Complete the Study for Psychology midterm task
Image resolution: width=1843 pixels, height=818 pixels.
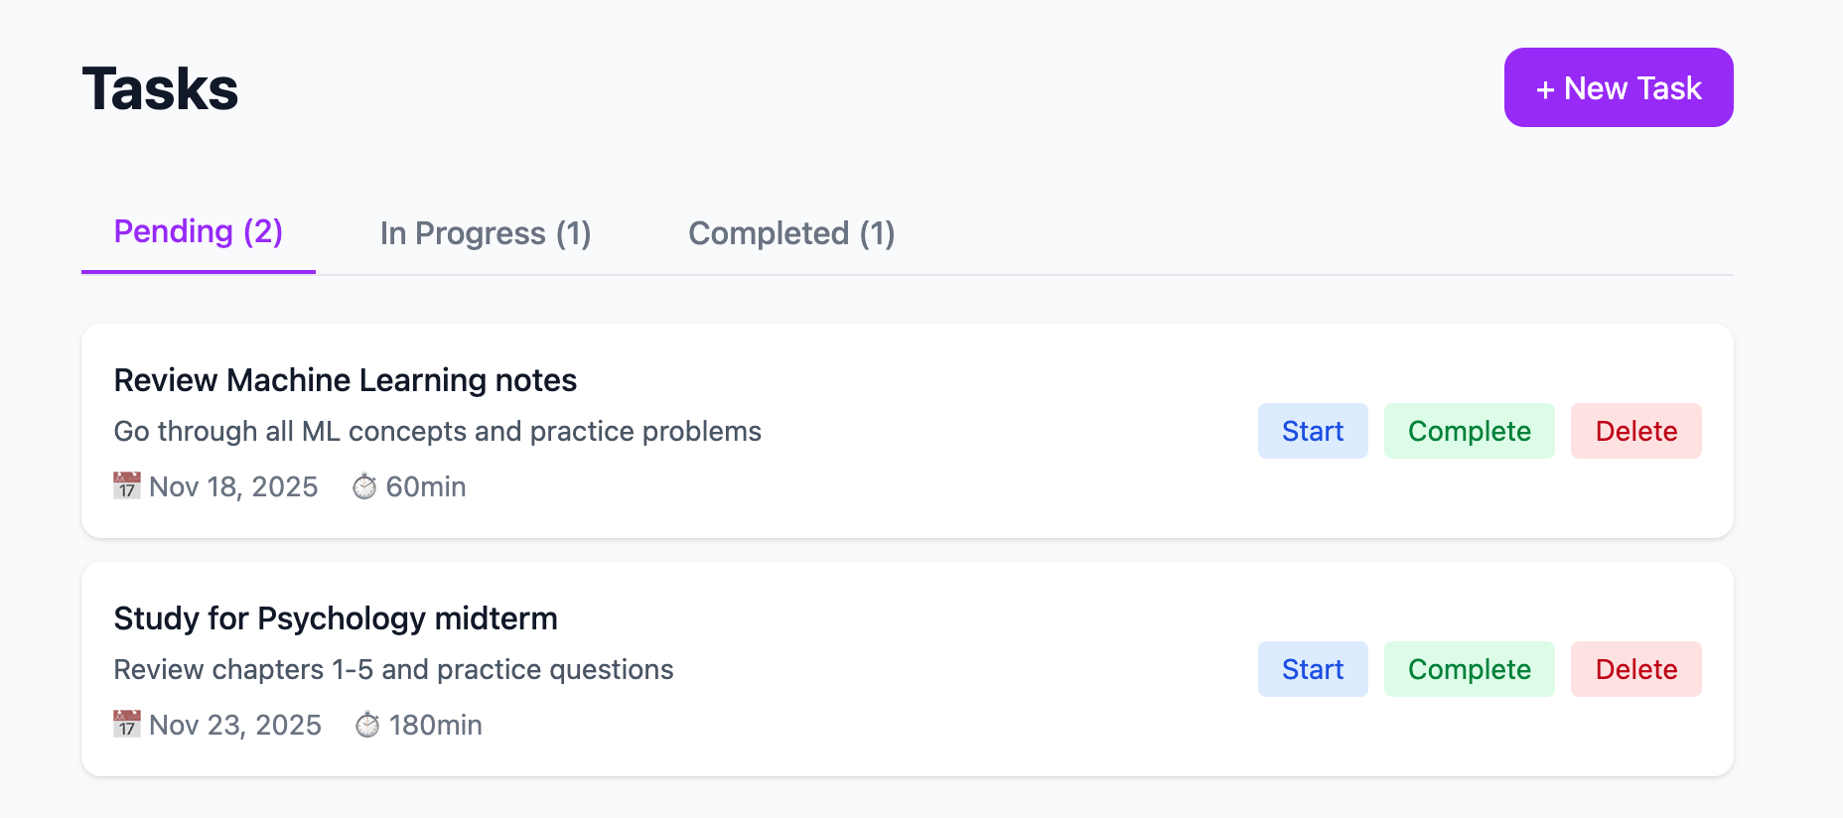pyautogui.click(x=1469, y=669)
